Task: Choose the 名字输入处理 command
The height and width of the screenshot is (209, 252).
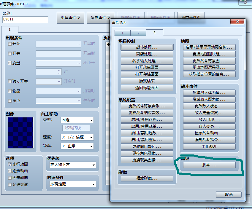Action: [x=147, y=61]
